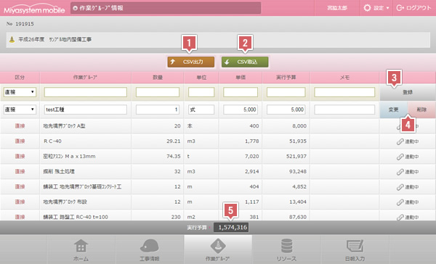This screenshot has width=436, height=264.
Task: Click the 地先境界ブロック A型 row name
Action: [64, 126]
